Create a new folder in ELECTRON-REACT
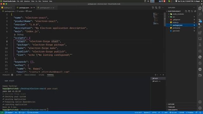The width and height of the screenshot is (203, 114). (x=189, y=11)
